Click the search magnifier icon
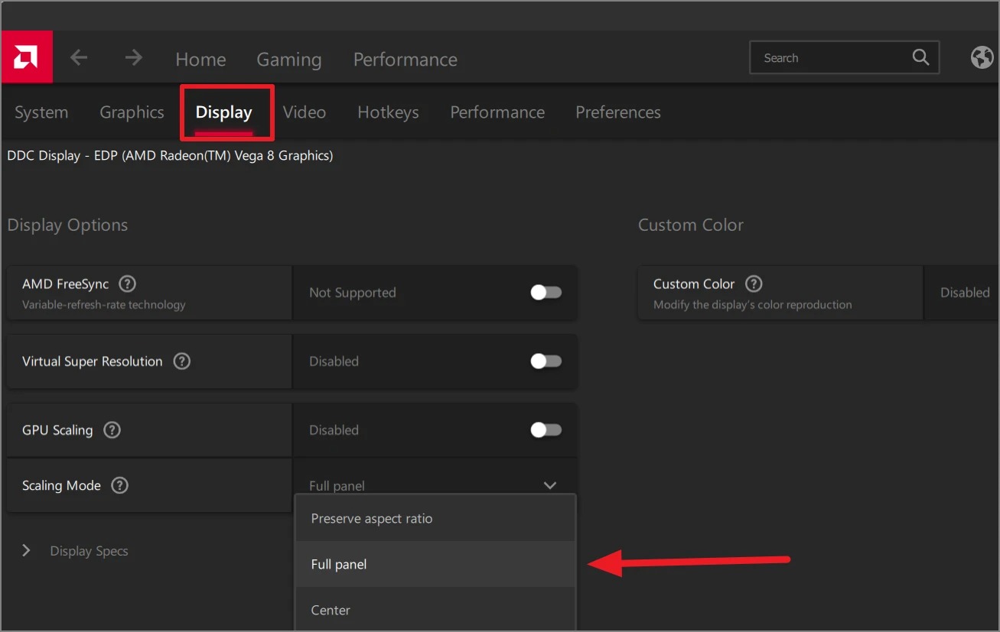This screenshot has width=1000, height=632. point(921,57)
